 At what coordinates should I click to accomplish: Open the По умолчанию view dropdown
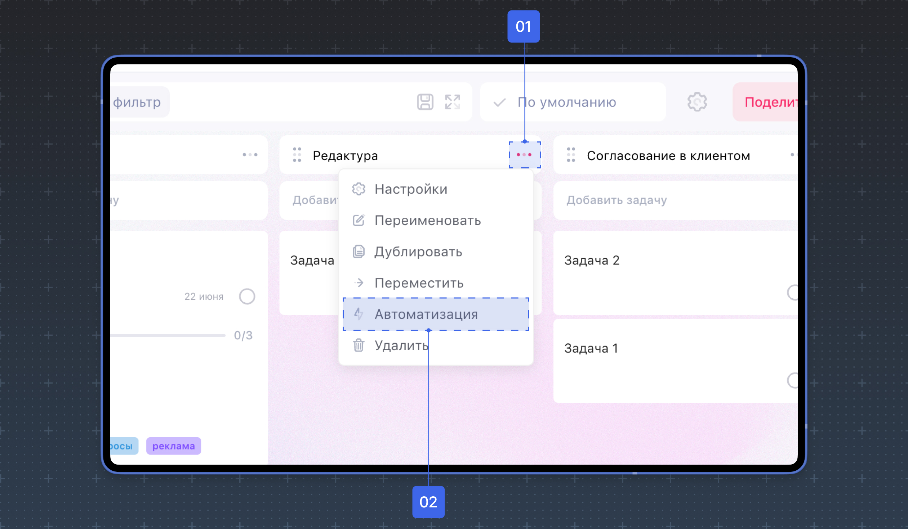(x=573, y=102)
